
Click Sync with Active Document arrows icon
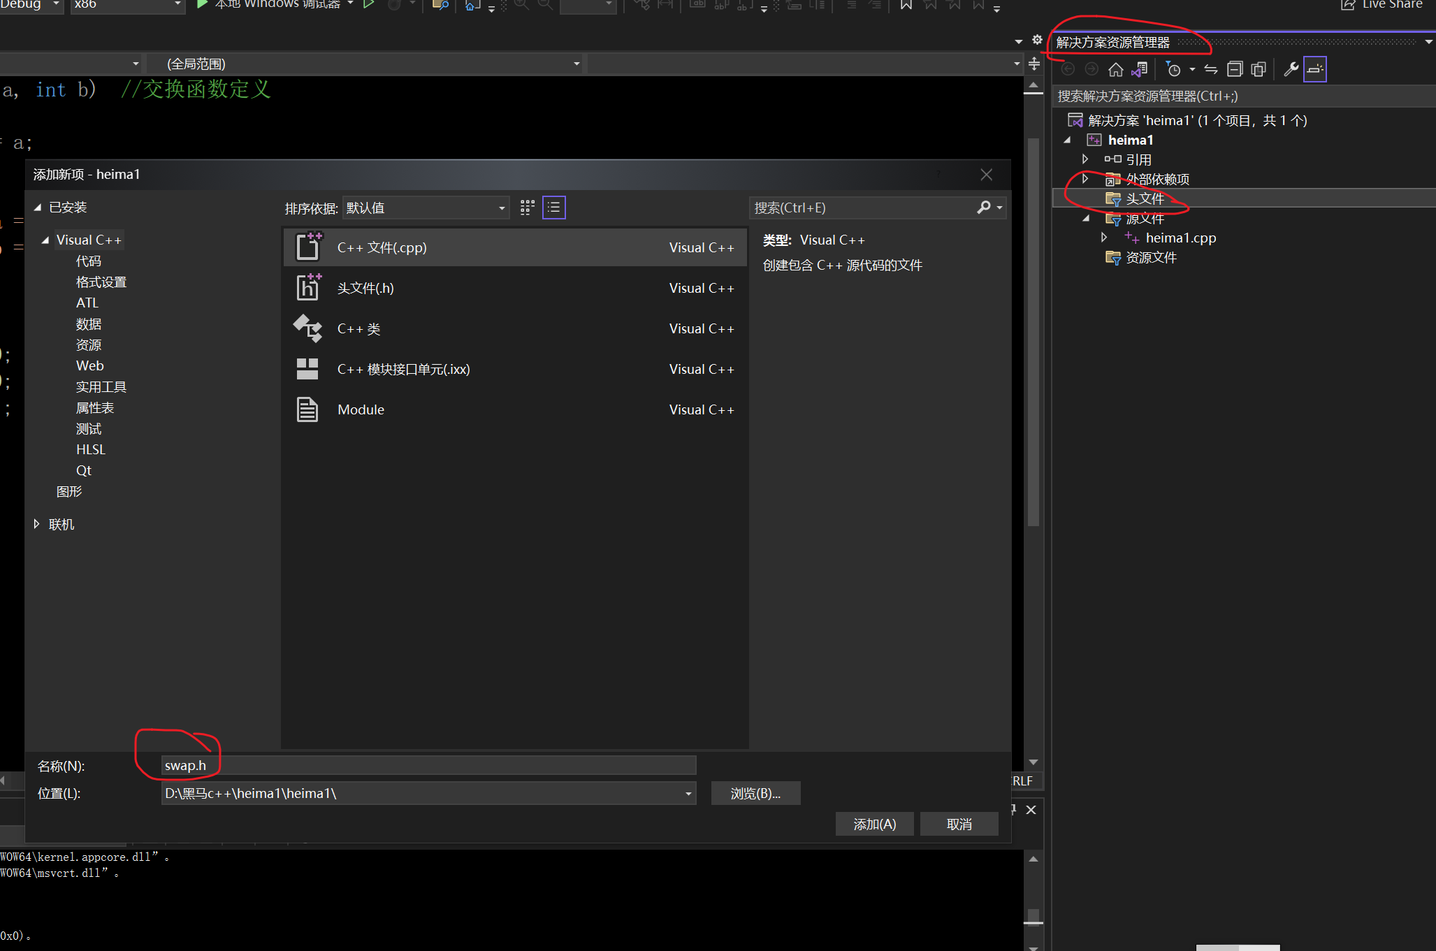pos(1211,70)
